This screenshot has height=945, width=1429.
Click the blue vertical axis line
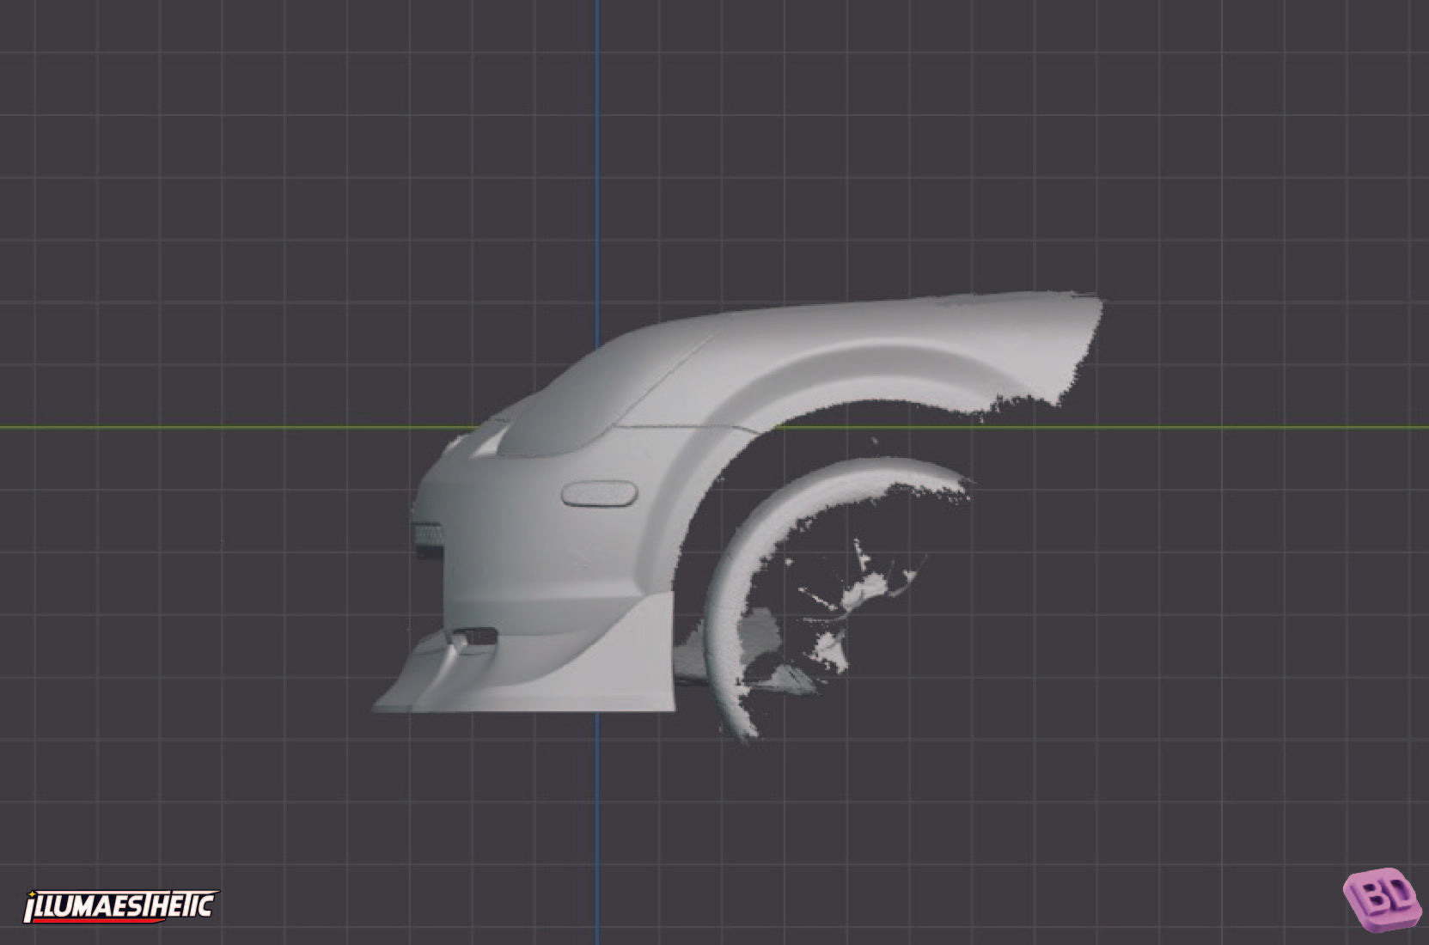(x=598, y=172)
